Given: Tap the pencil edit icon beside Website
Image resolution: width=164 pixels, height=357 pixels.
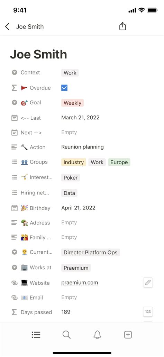Looking at the screenshot, I should coord(148,283).
